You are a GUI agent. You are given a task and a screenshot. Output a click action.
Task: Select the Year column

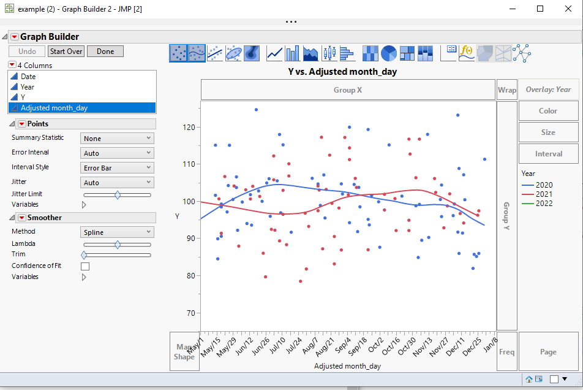click(82, 86)
